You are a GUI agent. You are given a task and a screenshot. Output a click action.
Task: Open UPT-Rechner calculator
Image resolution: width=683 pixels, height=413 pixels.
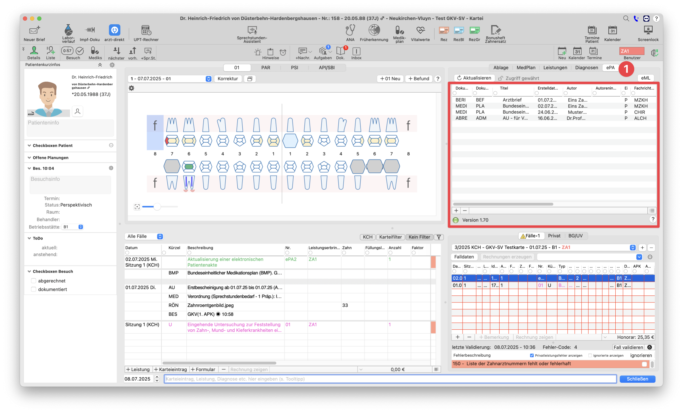[x=146, y=33]
